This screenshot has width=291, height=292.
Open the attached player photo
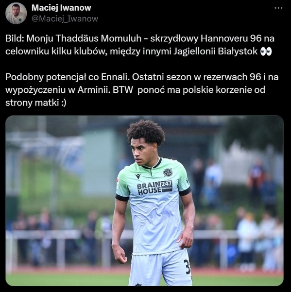coord(144,201)
